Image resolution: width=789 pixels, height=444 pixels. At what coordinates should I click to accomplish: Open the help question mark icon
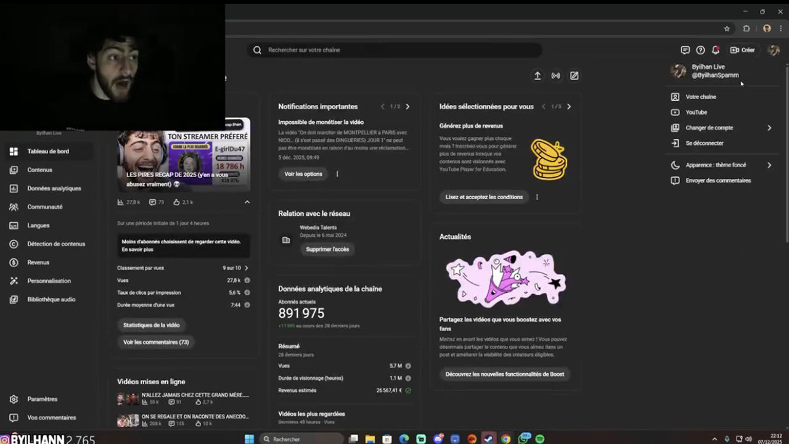click(700, 50)
